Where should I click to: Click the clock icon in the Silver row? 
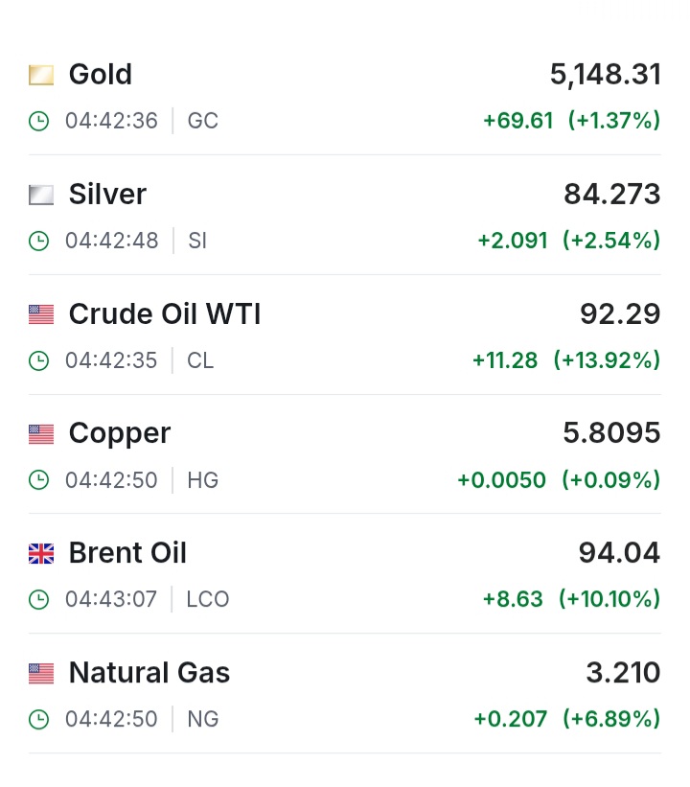[38, 241]
